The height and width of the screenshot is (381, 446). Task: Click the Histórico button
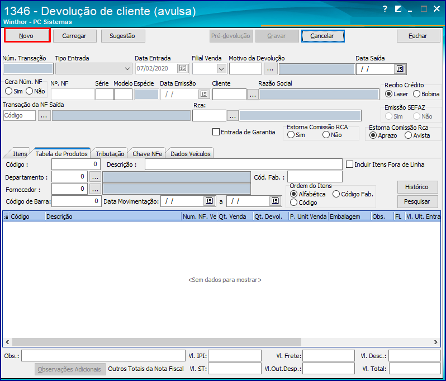pos(417,187)
